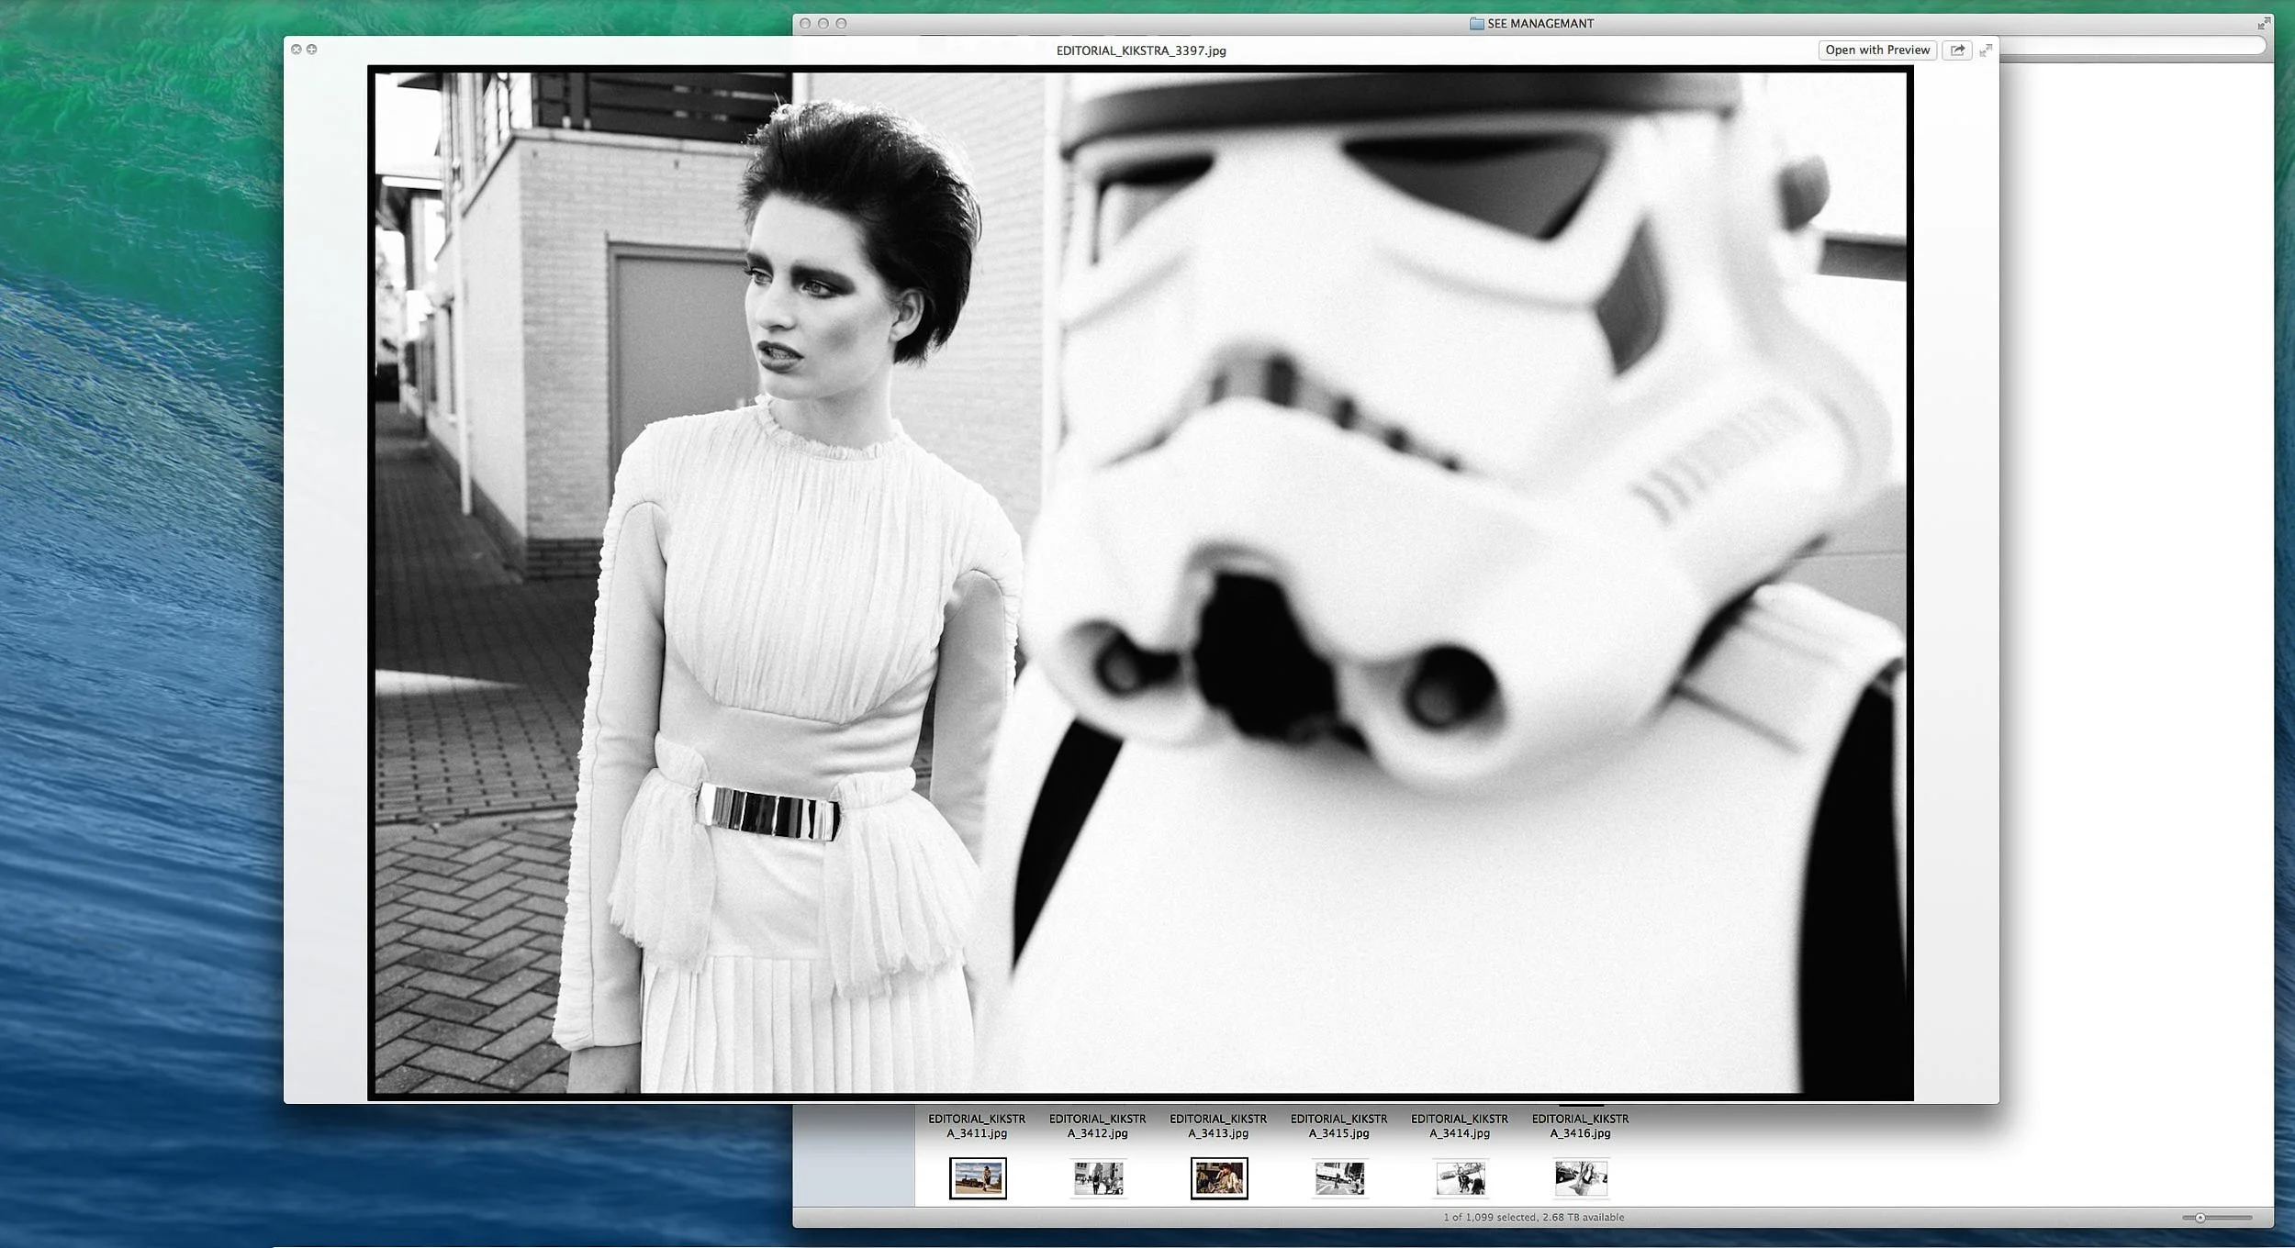Click the Finder window green zoom button

click(x=841, y=24)
